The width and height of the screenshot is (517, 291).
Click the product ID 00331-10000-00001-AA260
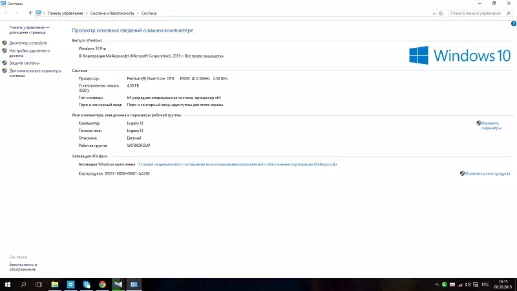tap(127, 173)
